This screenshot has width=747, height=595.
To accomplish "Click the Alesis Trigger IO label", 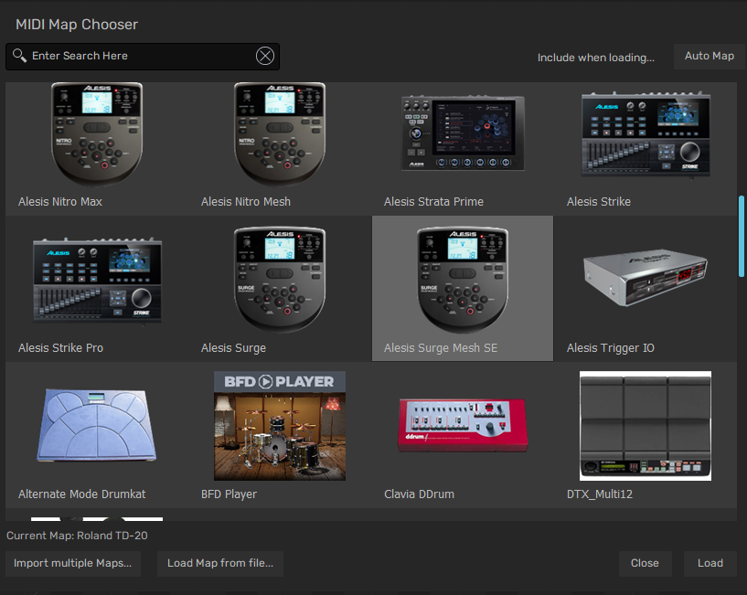I will (610, 347).
